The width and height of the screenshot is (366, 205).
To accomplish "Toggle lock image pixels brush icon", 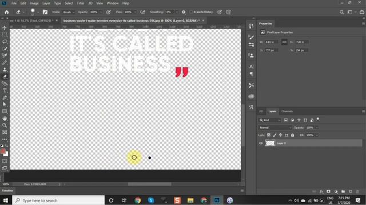I will pos(274,135).
